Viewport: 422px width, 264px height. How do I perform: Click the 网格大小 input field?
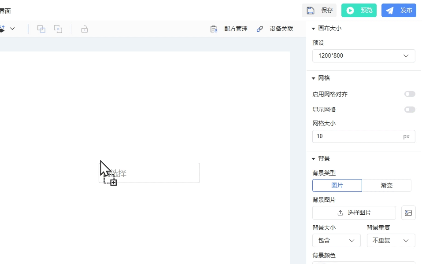click(357, 136)
